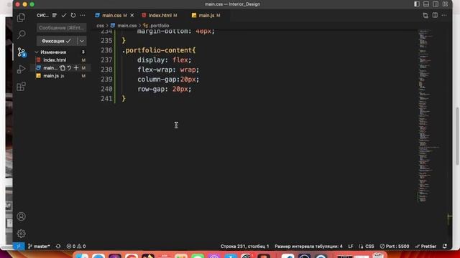Click cursor position Строка 231, столбец 1
460x258 pixels.
(244, 247)
